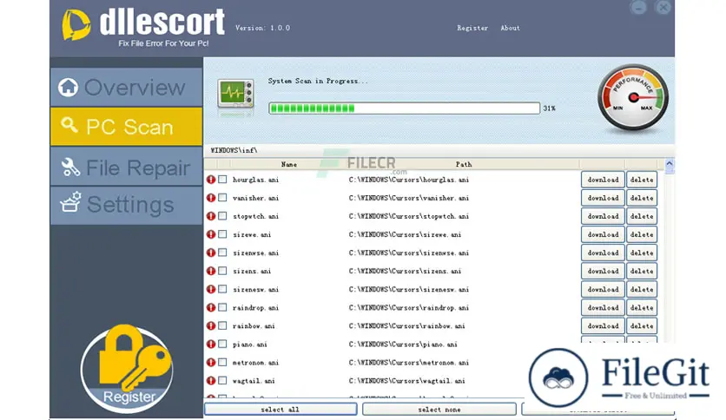Click the dllescort logo icon

(x=76, y=25)
